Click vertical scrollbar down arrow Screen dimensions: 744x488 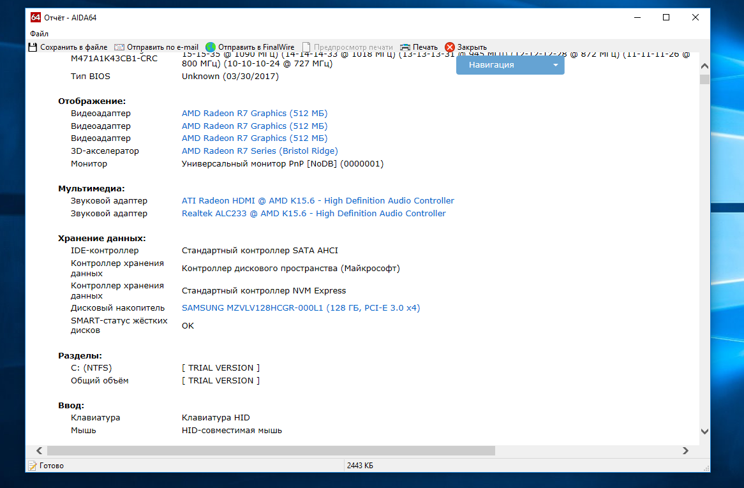click(704, 431)
